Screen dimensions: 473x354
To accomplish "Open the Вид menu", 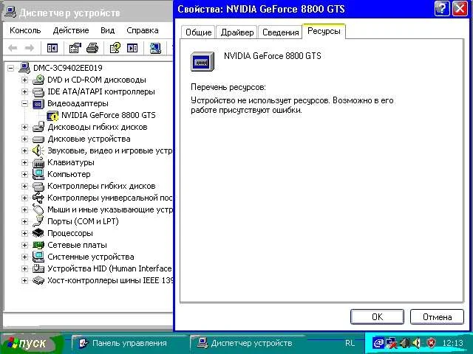I will pos(108,30).
